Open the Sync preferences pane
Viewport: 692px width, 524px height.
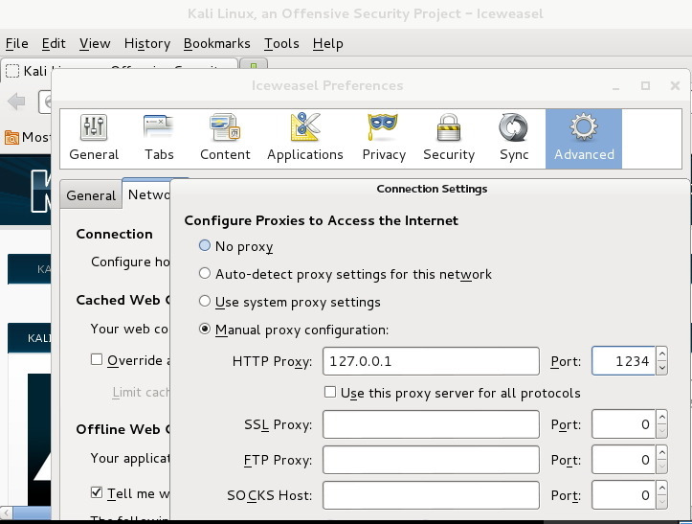[514, 138]
